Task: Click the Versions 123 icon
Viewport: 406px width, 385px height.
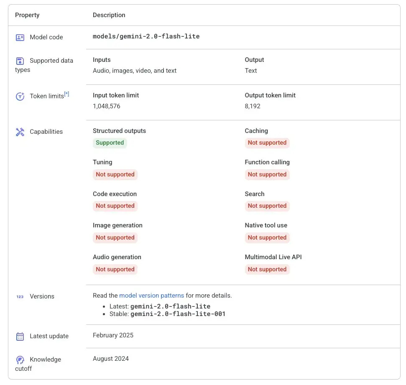Action: click(x=20, y=297)
